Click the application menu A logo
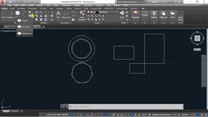This screenshot has width=208, height=117. [x=3, y=2]
